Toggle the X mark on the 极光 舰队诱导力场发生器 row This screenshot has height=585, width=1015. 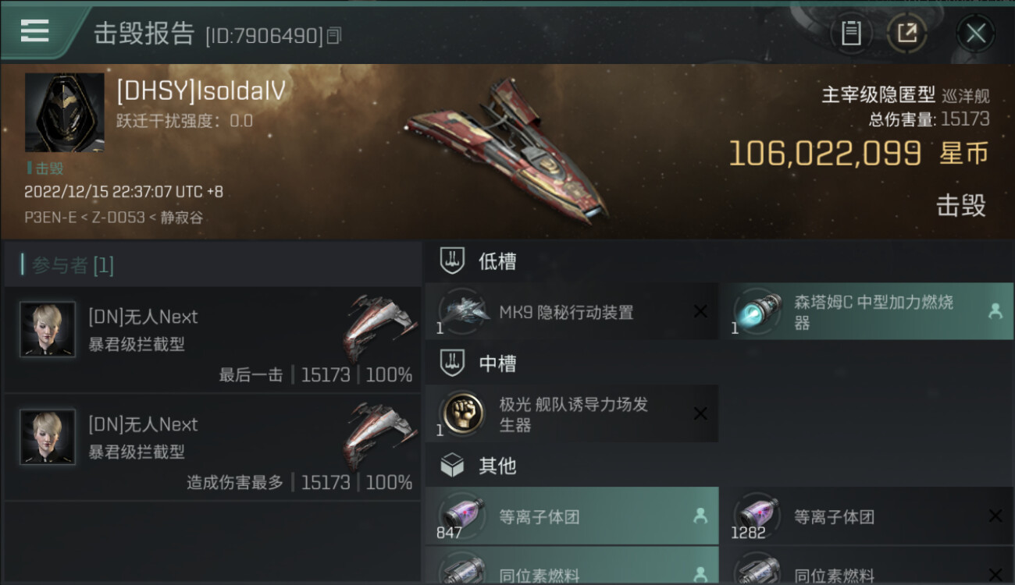(700, 413)
